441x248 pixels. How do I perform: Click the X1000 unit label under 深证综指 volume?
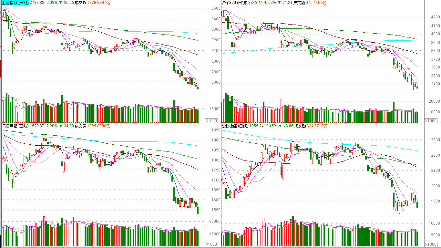click(x=212, y=244)
